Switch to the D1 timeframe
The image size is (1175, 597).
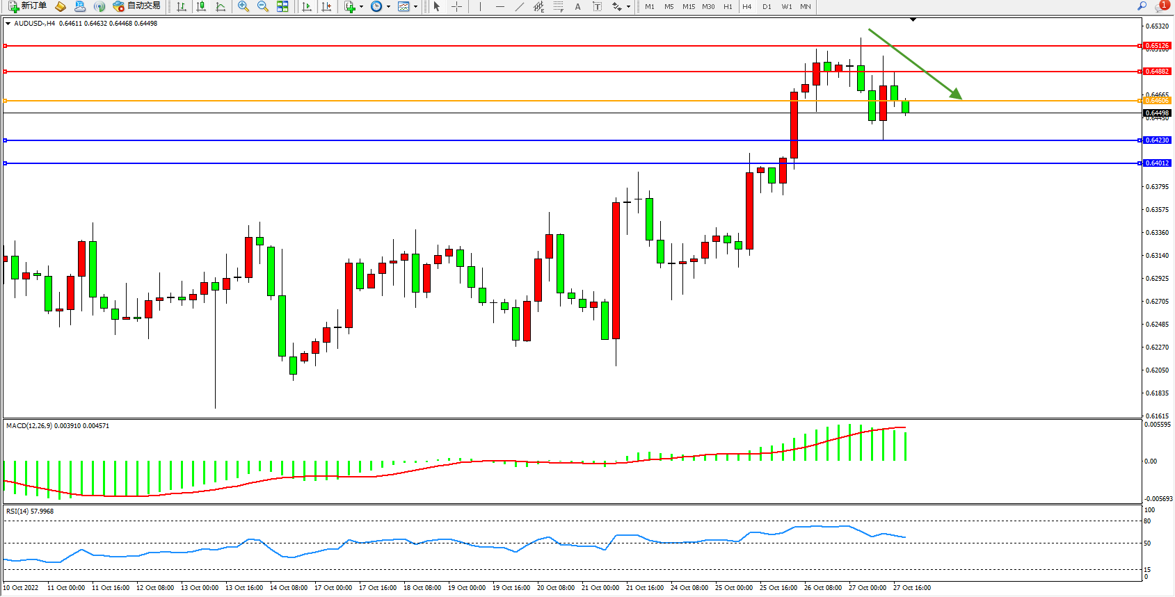pyautogui.click(x=767, y=6)
